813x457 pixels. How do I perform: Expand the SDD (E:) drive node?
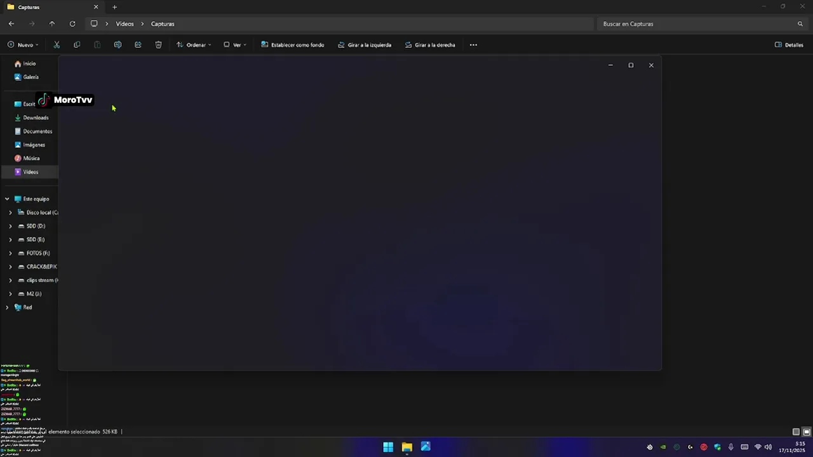[x=10, y=239]
